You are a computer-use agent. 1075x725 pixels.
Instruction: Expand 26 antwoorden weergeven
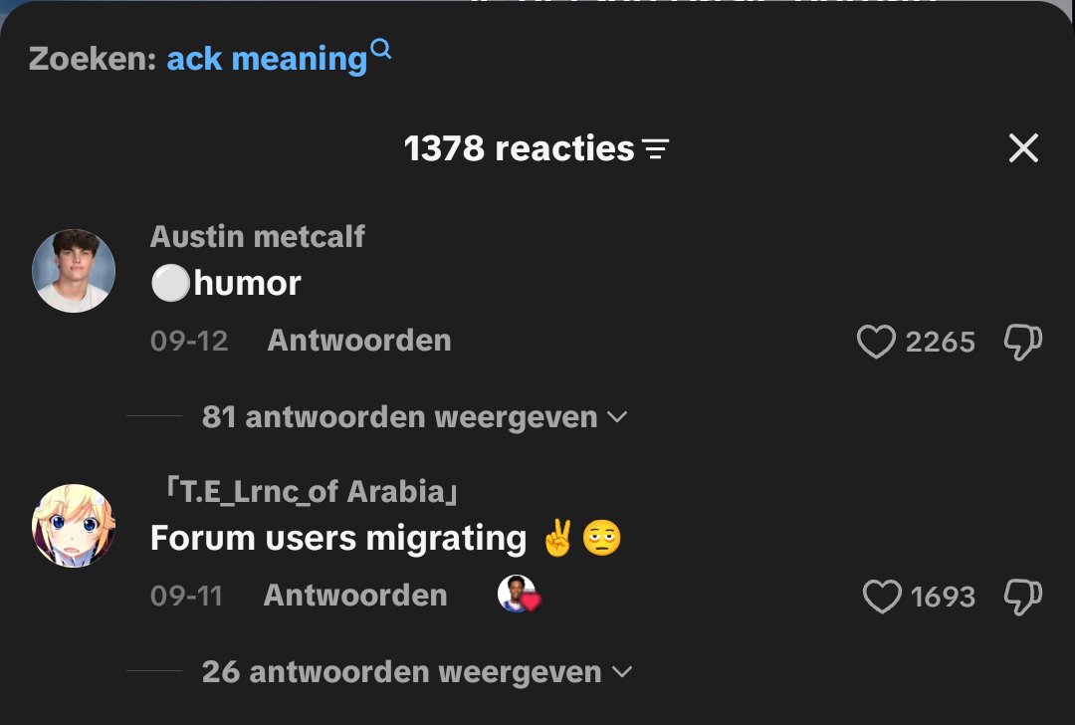pos(417,672)
